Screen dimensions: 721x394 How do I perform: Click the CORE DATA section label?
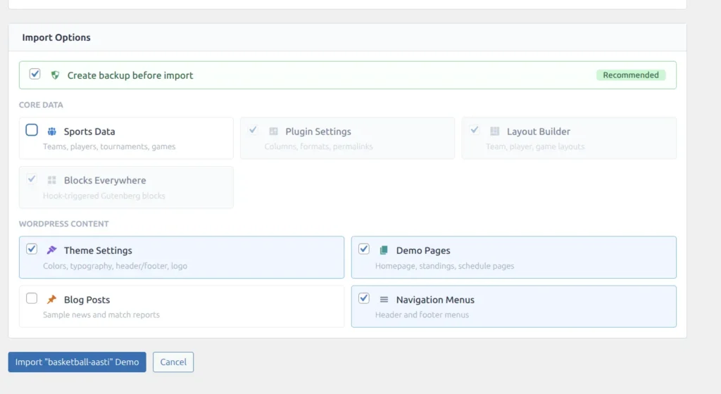(41, 105)
